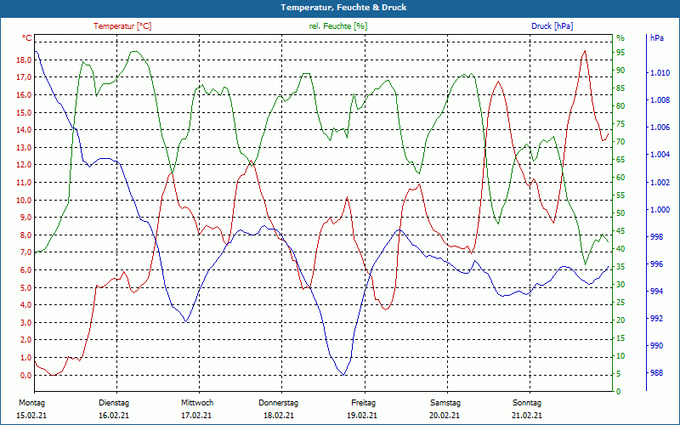Screen dimensions: 680x425
Task: Click pressure axis value 1.006
Action: (x=660, y=127)
